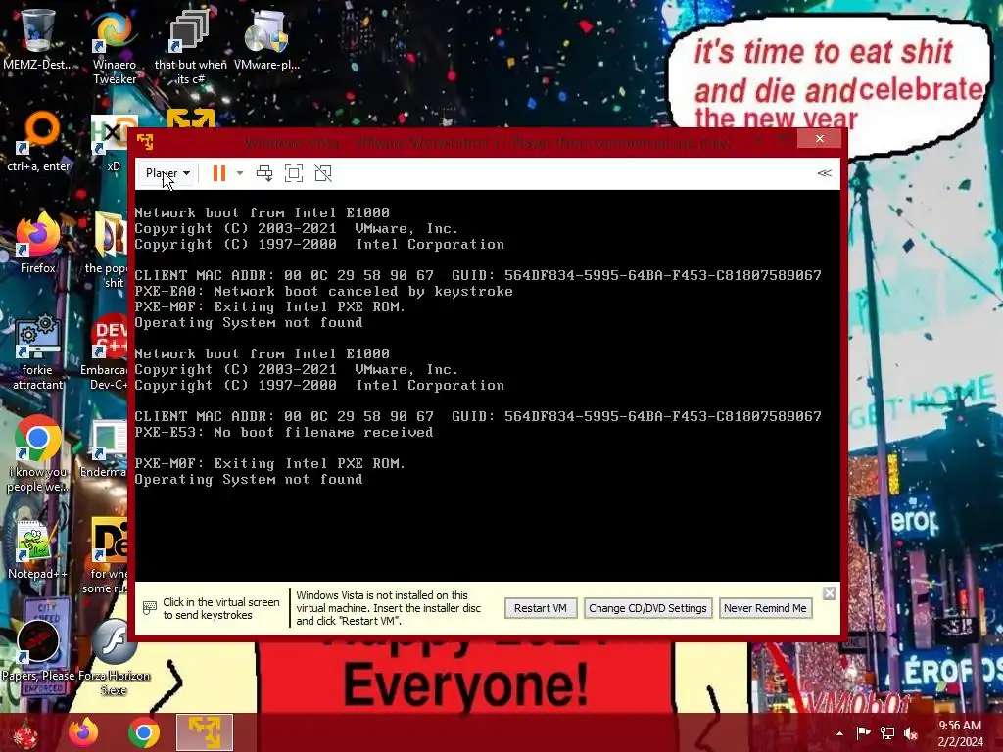Image resolution: width=1003 pixels, height=752 pixels.
Task: Launch Firefox from the taskbar
Action: pos(83,732)
